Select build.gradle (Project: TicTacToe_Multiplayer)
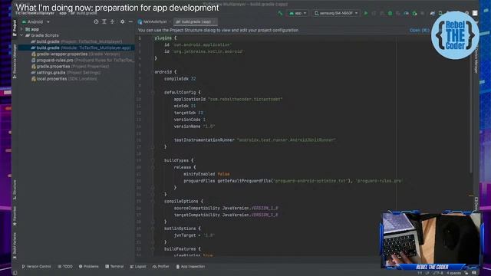The height and width of the screenshot is (276, 491). pos(77,41)
